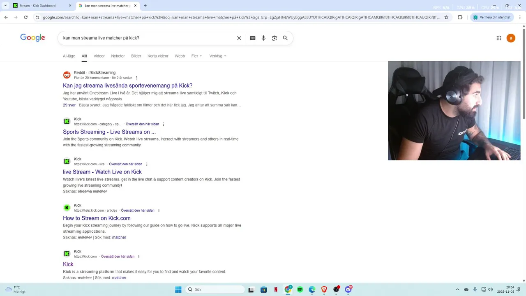This screenshot has width=526, height=296.
Task: Search by image with Google Lens
Action: click(274, 38)
